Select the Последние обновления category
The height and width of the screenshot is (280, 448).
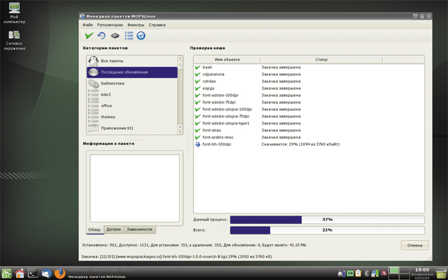pos(132,72)
